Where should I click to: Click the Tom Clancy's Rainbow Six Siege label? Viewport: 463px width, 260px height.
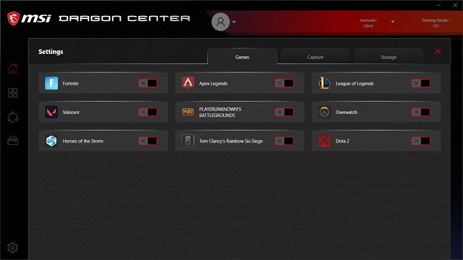pyautogui.click(x=231, y=141)
